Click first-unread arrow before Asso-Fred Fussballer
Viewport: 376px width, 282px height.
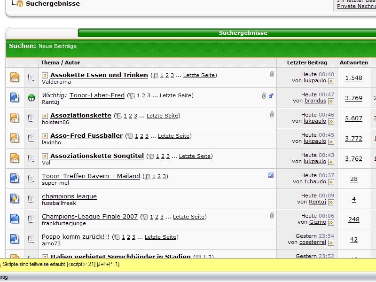pos(45,136)
